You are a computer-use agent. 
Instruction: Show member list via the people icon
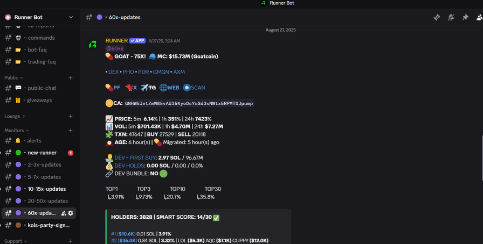(x=479, y=17)
